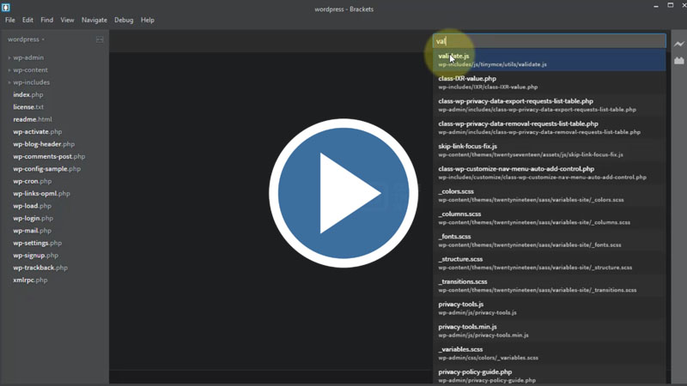
Task: Click the Live Preview lightning icon
Action: [678, 44]
